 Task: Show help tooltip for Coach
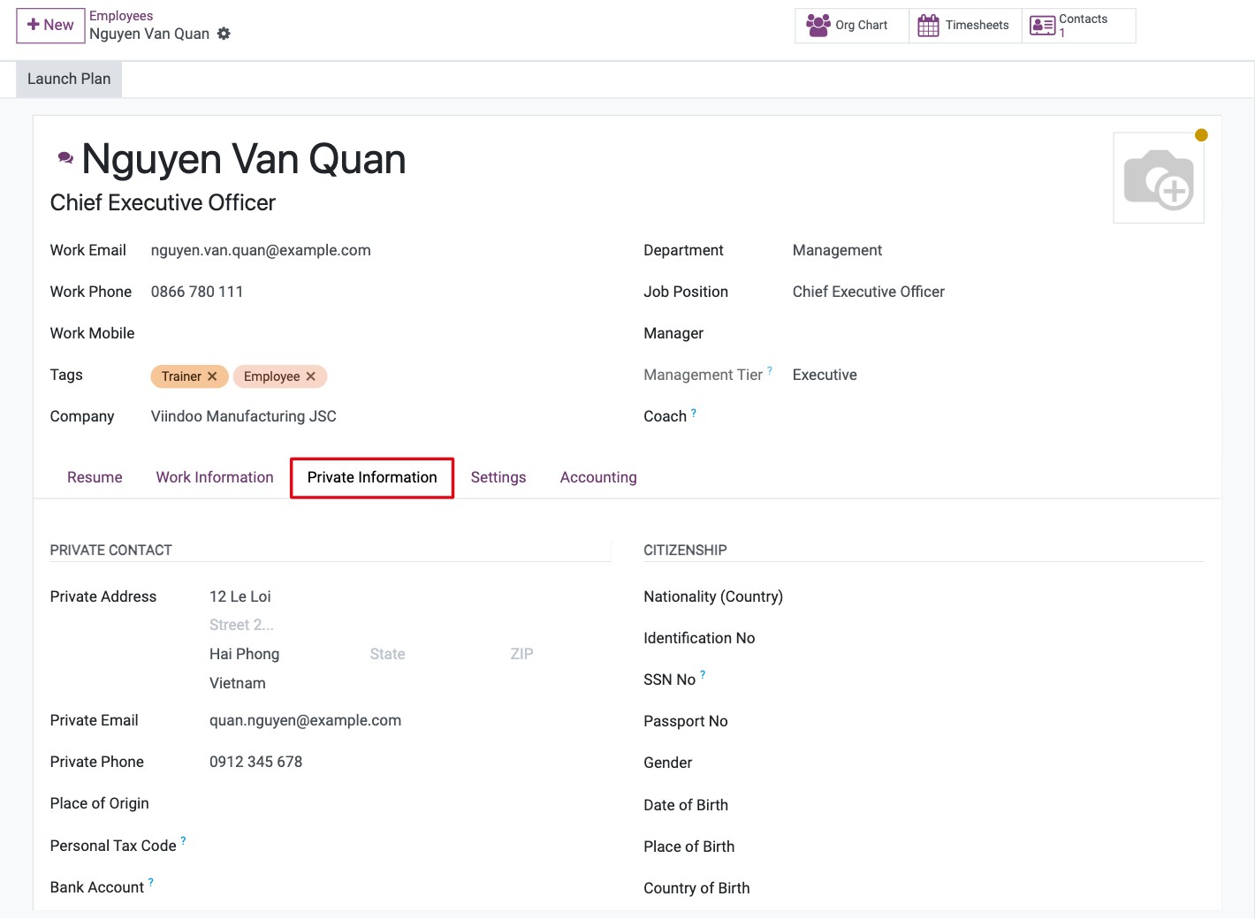[x=694, y=412]
